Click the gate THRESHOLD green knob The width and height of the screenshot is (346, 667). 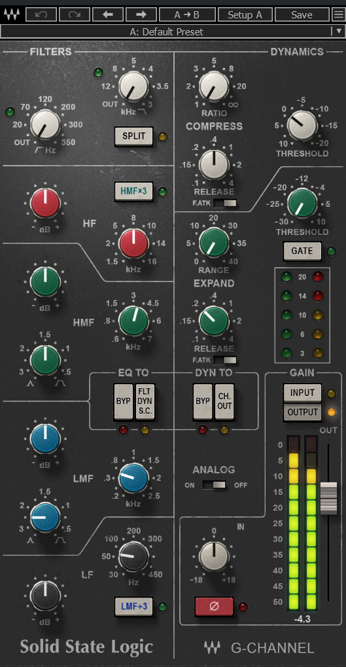point(302,204)
